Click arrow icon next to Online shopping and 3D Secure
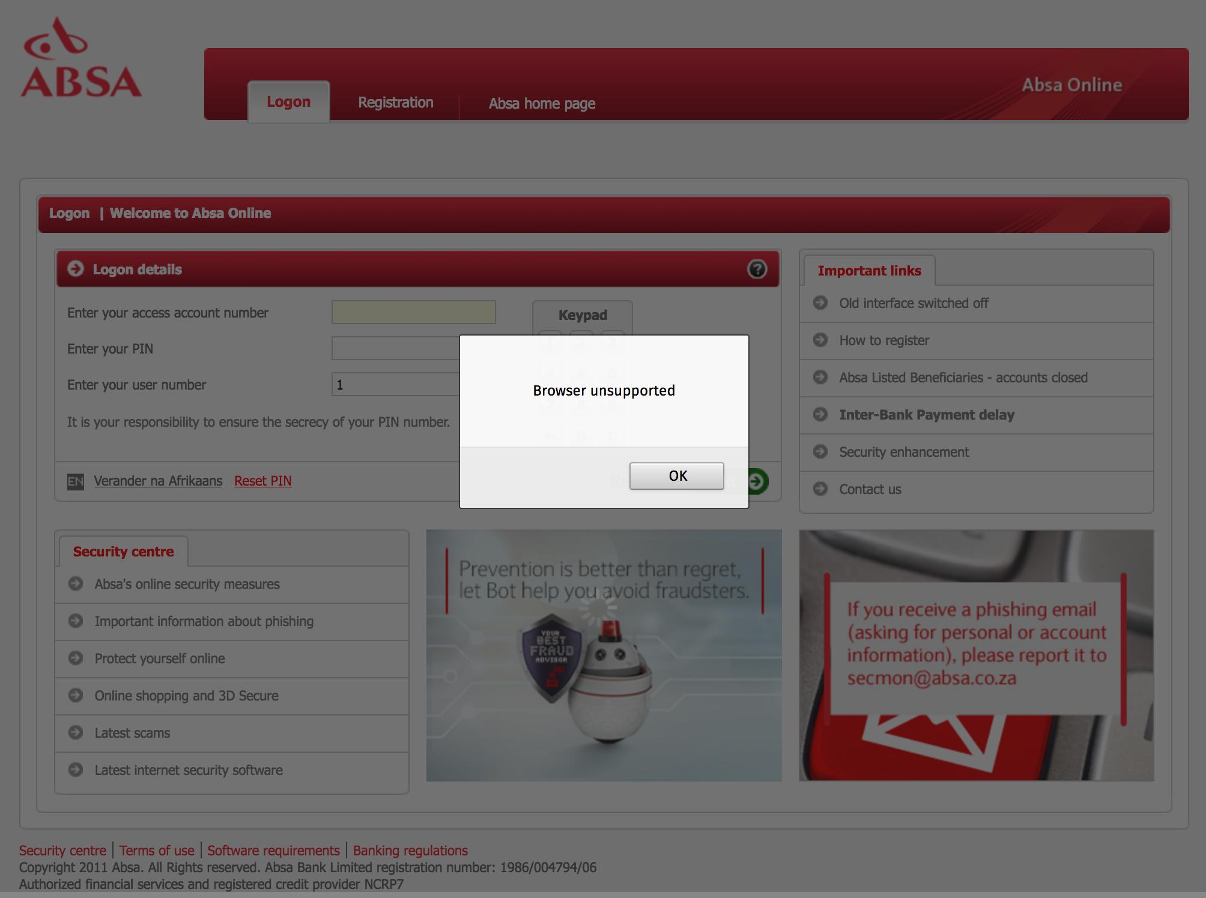Viewport: 1206px width, 898px height. click(76, 695)
